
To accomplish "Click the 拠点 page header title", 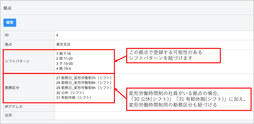I will point(7,8).
